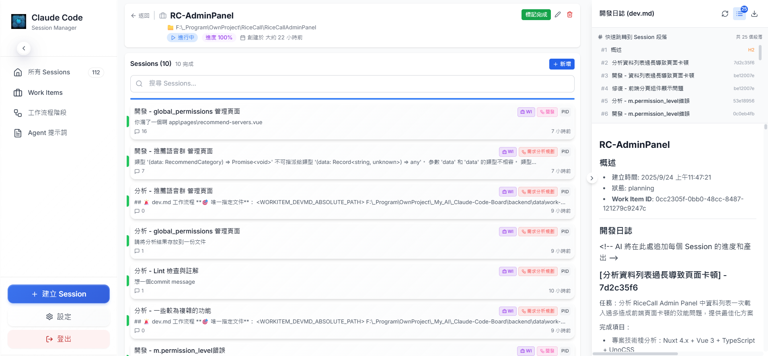Screen dimensions: 768x356
Task: Go to 工作流程階段 page
Action: pyautogui.click(x=59, y=113)
